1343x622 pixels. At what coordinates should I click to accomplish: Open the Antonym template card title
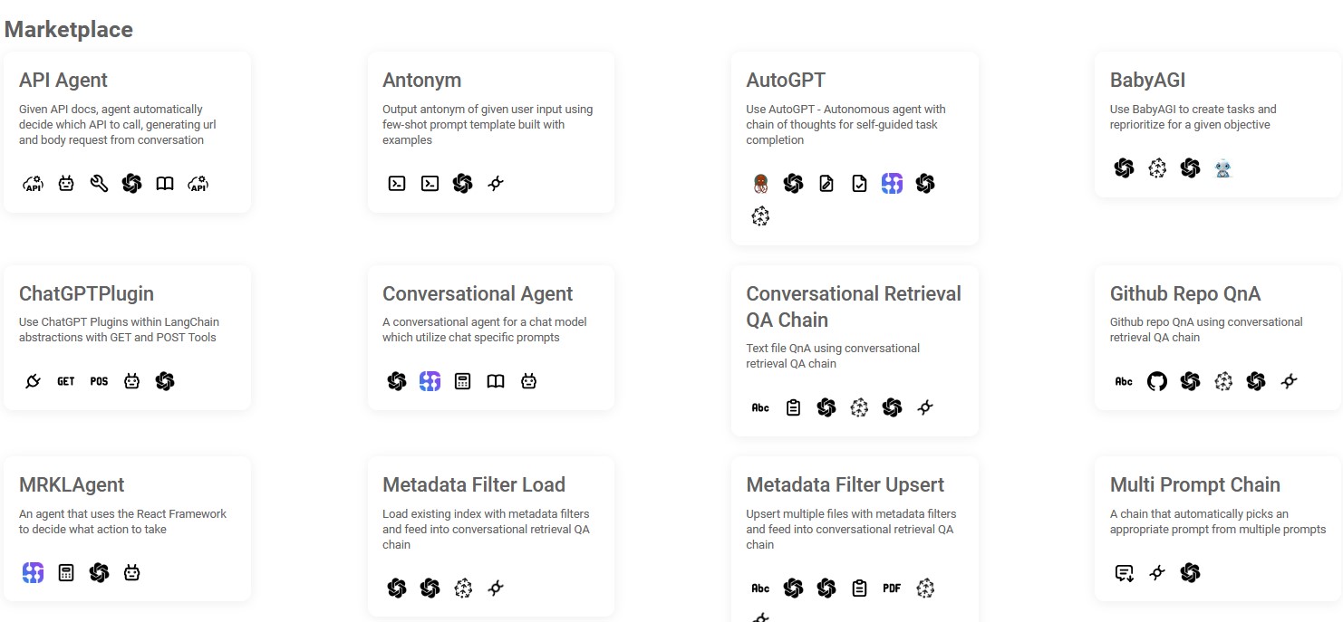pyautogui.click(x=421, y=80)
